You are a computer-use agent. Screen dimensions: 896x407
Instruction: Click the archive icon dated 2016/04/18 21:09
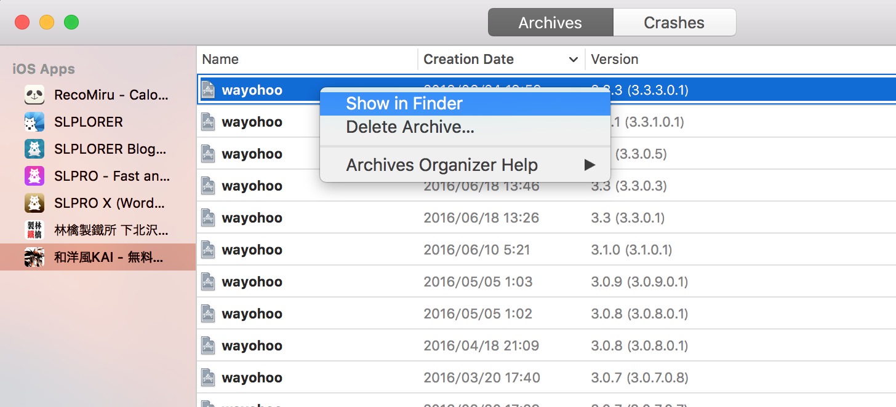[x=208, y=346]
